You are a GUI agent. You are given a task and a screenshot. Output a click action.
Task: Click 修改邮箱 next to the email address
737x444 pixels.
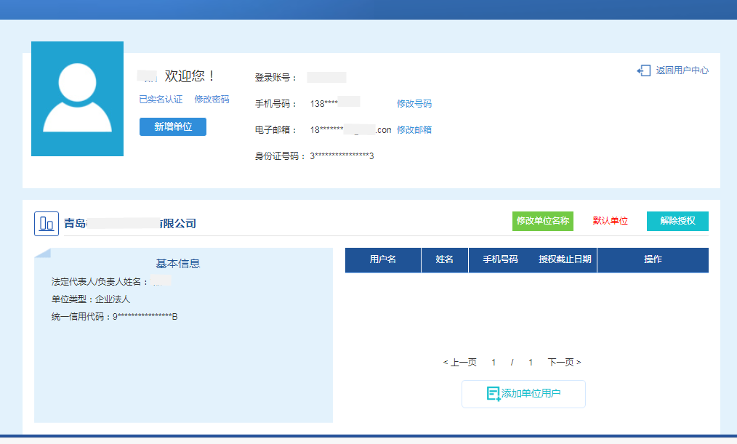point(414,129)
